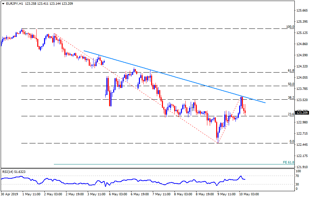Viewport: 310px width, 198px height.
Task: Click the 125.665 price scale label
Action: coord(302,11)
